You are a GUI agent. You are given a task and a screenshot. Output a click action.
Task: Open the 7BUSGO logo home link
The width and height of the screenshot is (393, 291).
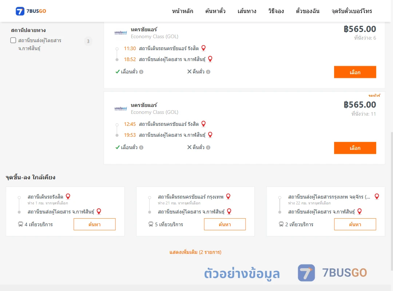click(31, 11)
